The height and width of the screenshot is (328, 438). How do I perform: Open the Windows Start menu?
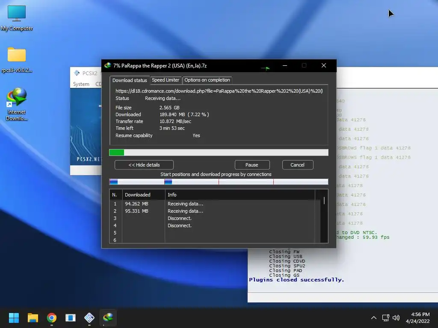14,318
